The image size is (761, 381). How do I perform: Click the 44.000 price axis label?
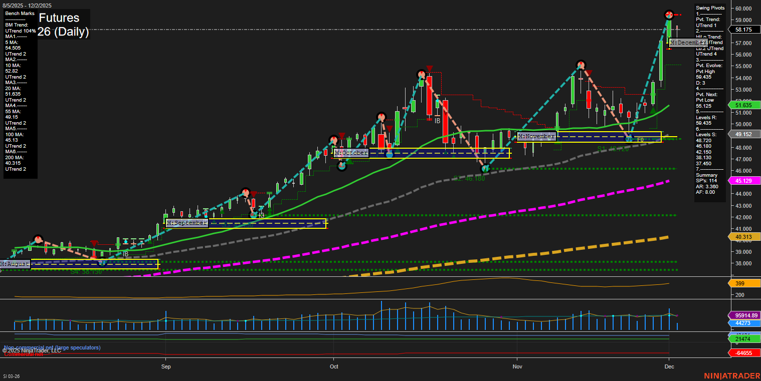coord(743,194)
